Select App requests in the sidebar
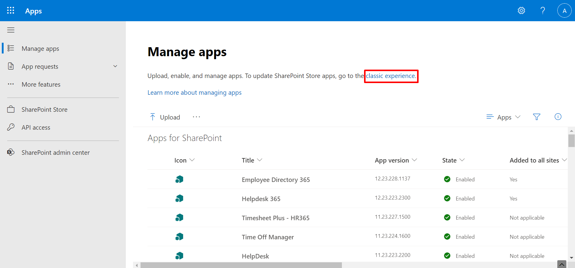 pyautogui.click(x=40, y=66)
